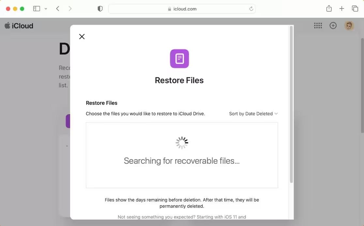The height and width of the screenshot is (226, 364).
Task: Open the Safari Share menu
Action: point(329,9)
